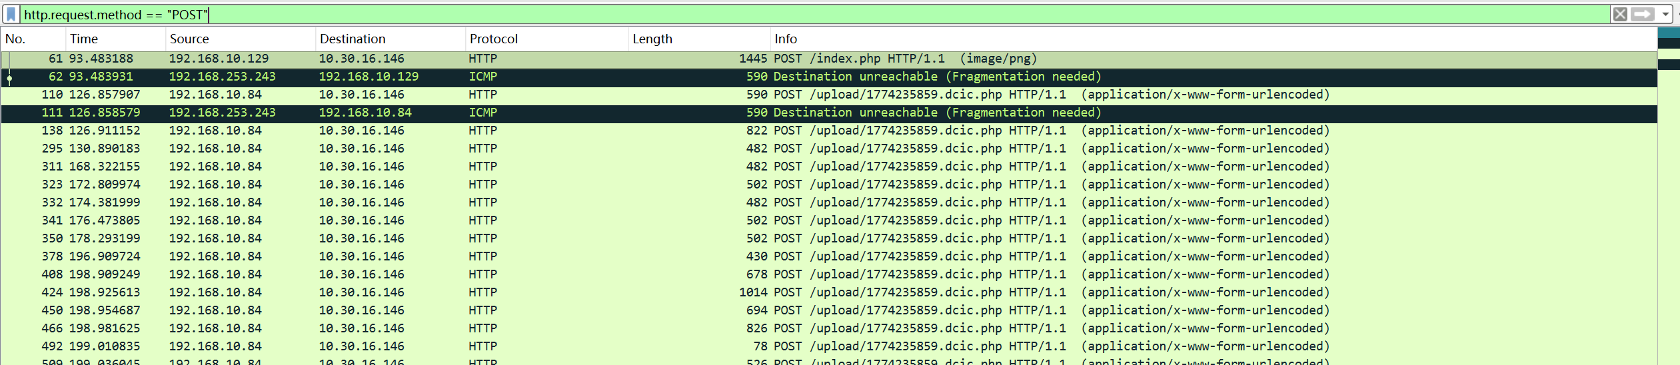
Task: Click POST upload info of packet 138
Action: 1052,131
